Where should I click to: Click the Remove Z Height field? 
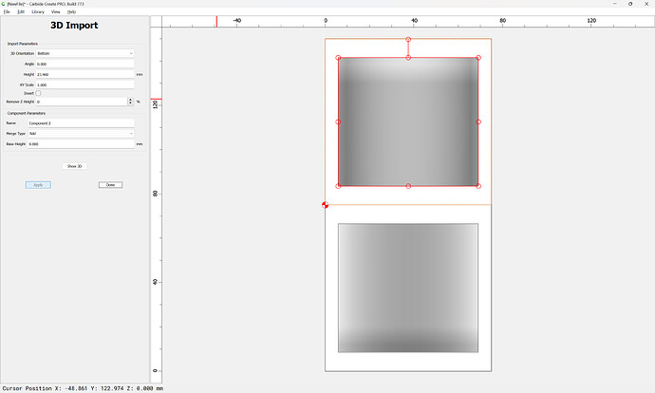(x=82, y=102)
